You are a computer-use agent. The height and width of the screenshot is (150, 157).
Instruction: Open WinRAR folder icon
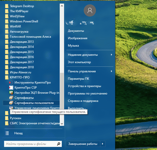(7, 26)
